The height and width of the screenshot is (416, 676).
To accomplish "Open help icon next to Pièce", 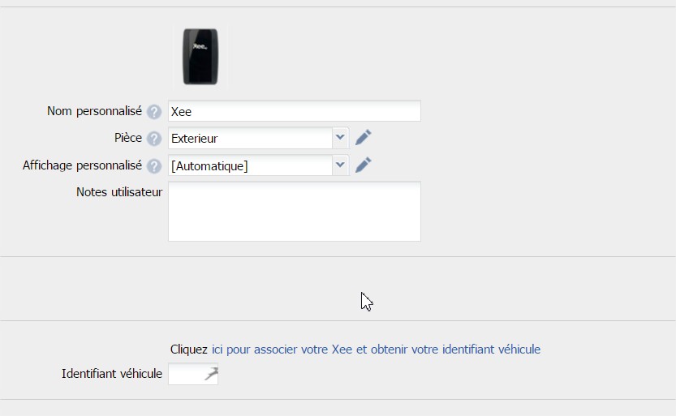I will (154, 139).
